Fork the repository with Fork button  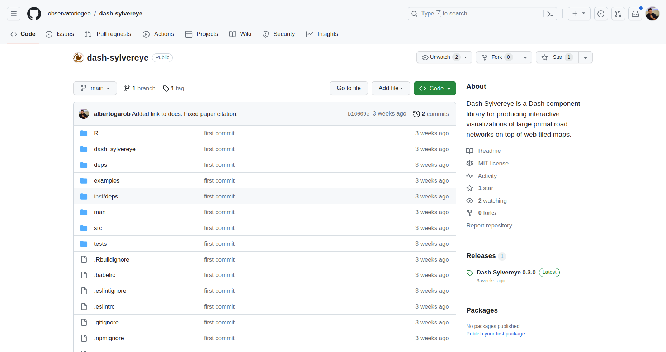[x=497, y=57]
